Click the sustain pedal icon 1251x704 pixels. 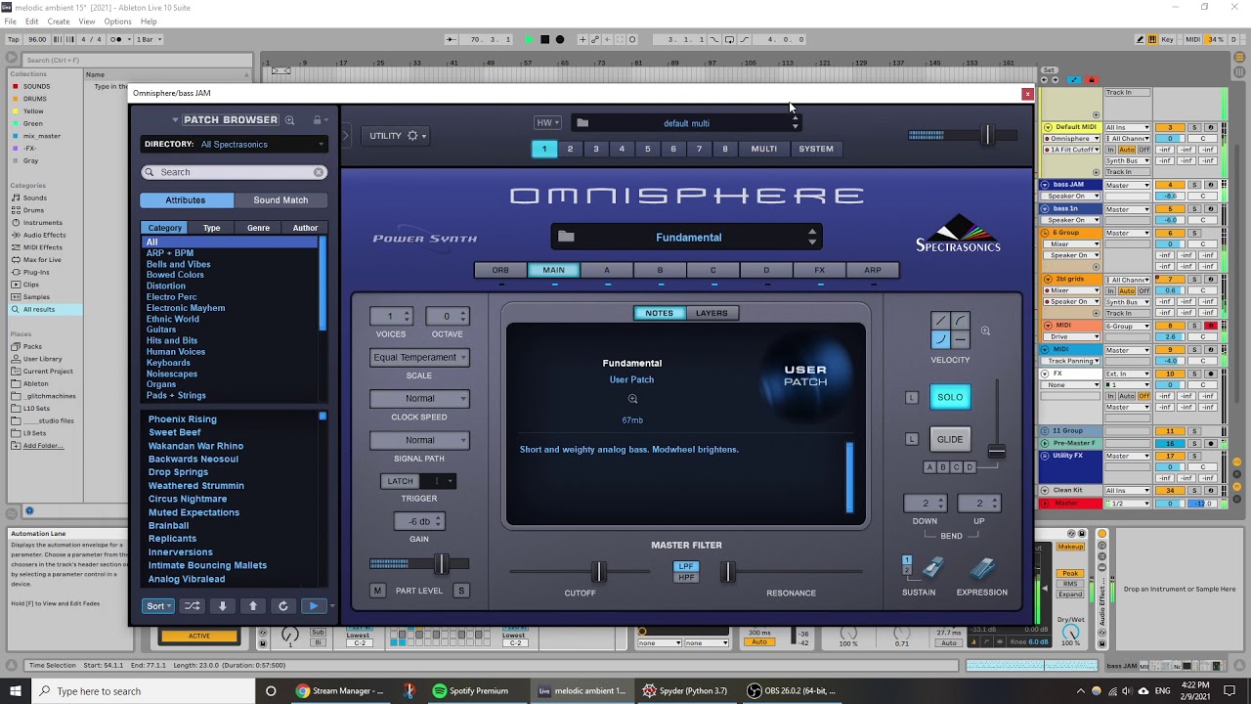[x=933, y=568]
